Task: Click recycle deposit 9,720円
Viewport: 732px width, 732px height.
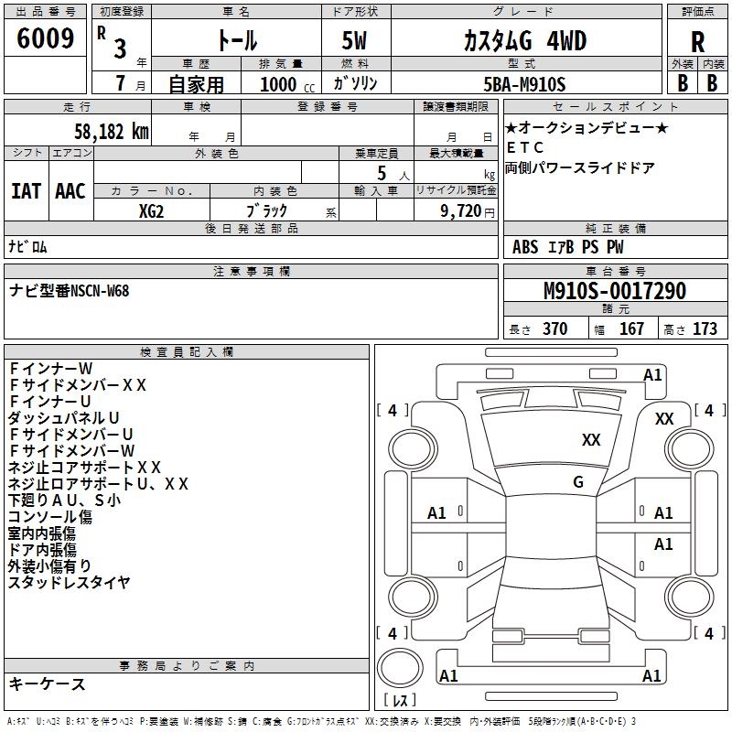Action: click(468, 211)
